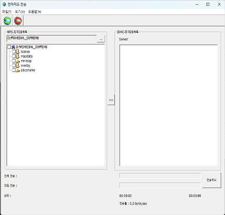The height and width of the screenshot is (215, 225).
Task: Select the D:\DMEDML_DB\EMB root tree row
Action: [31, 47]
